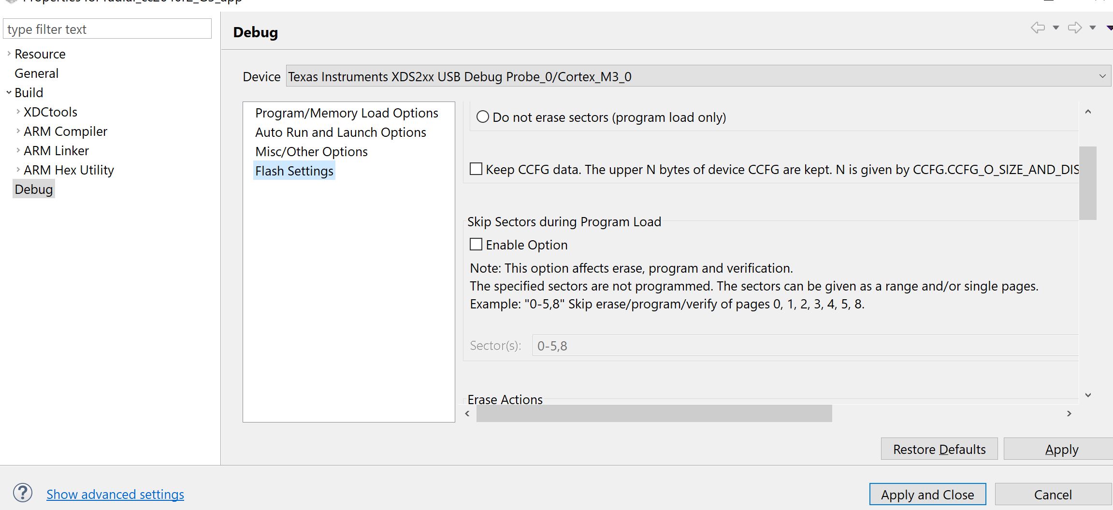The width and height of the screenshot is (1113, 510).
Task: Open the back history dropdown arrow
Action: click(x=1056, y=28)
